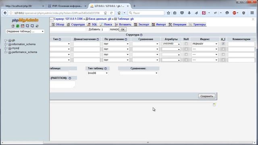258x145 pixels.
Task: Open table Сравнение dropdown below the fields
Action: (139, 73)
